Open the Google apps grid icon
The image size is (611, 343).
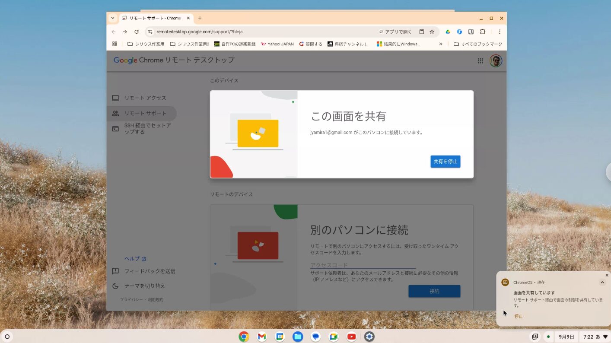481,61
